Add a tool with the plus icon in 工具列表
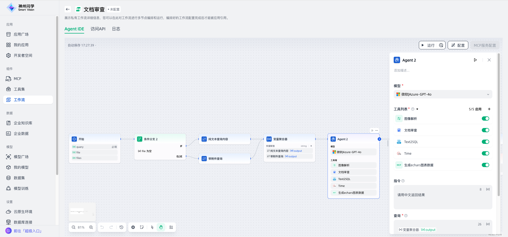The height and width of the screenshot is (237, 508). [489, 109]
